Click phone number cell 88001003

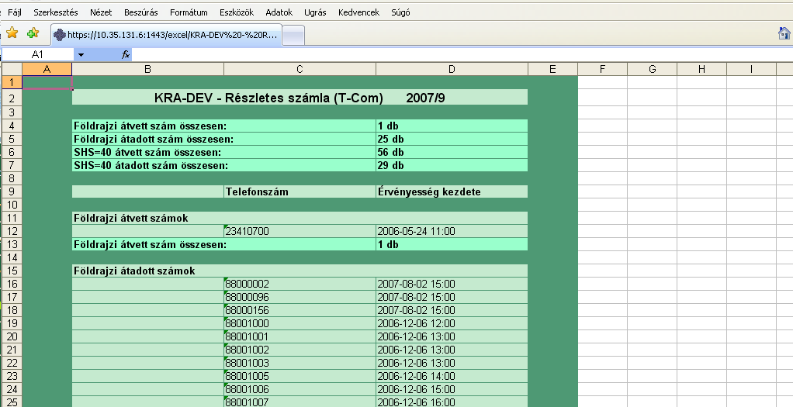(x=300, y=363)
